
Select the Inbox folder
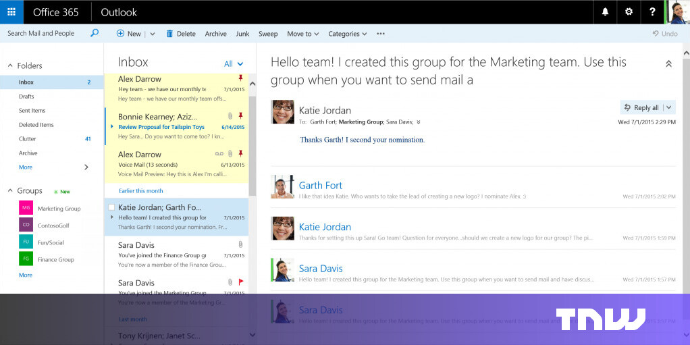pyautogui.click(x=52, y=82)
